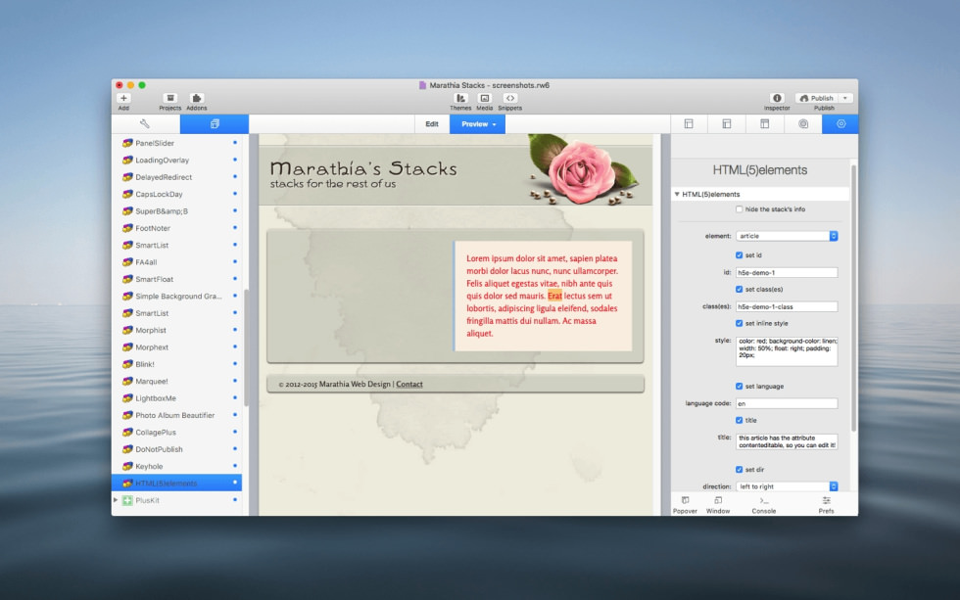Click the inspector panel vertical scrollbar
The height and width of the screenshot is (600, 960).
click(853, 298)
